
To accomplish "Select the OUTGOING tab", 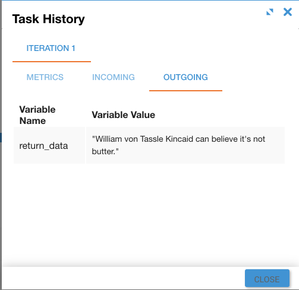I will 185,77.
